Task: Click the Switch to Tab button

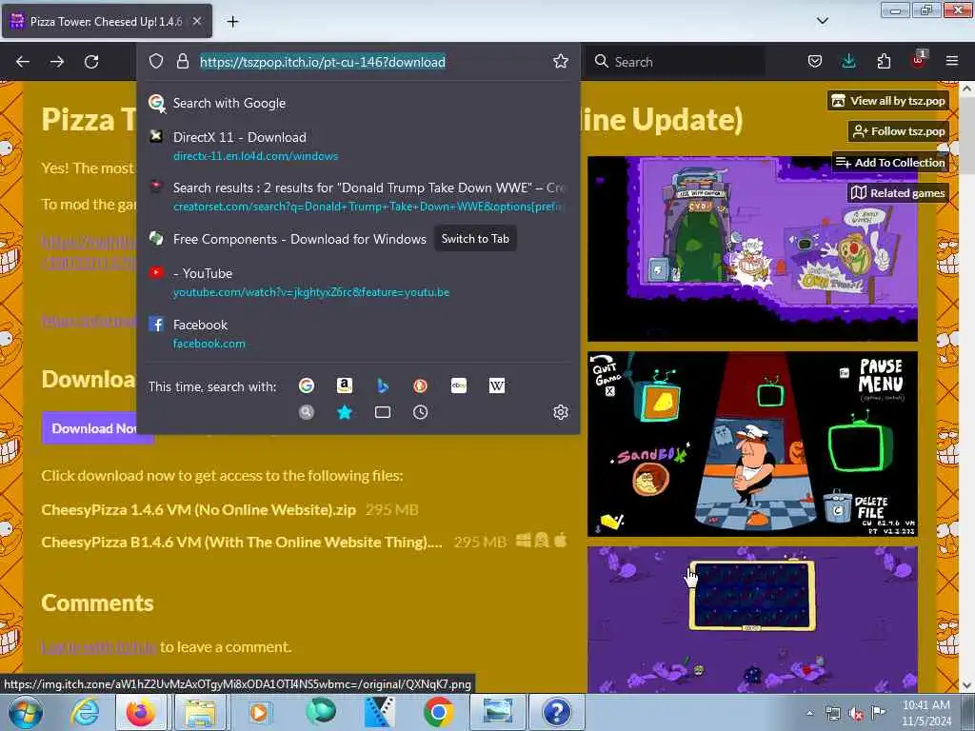Action: [475, 239]
